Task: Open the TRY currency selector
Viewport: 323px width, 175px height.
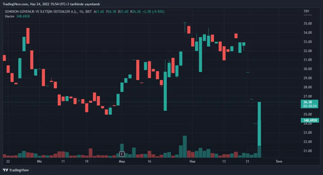Action: pos(306,12)
